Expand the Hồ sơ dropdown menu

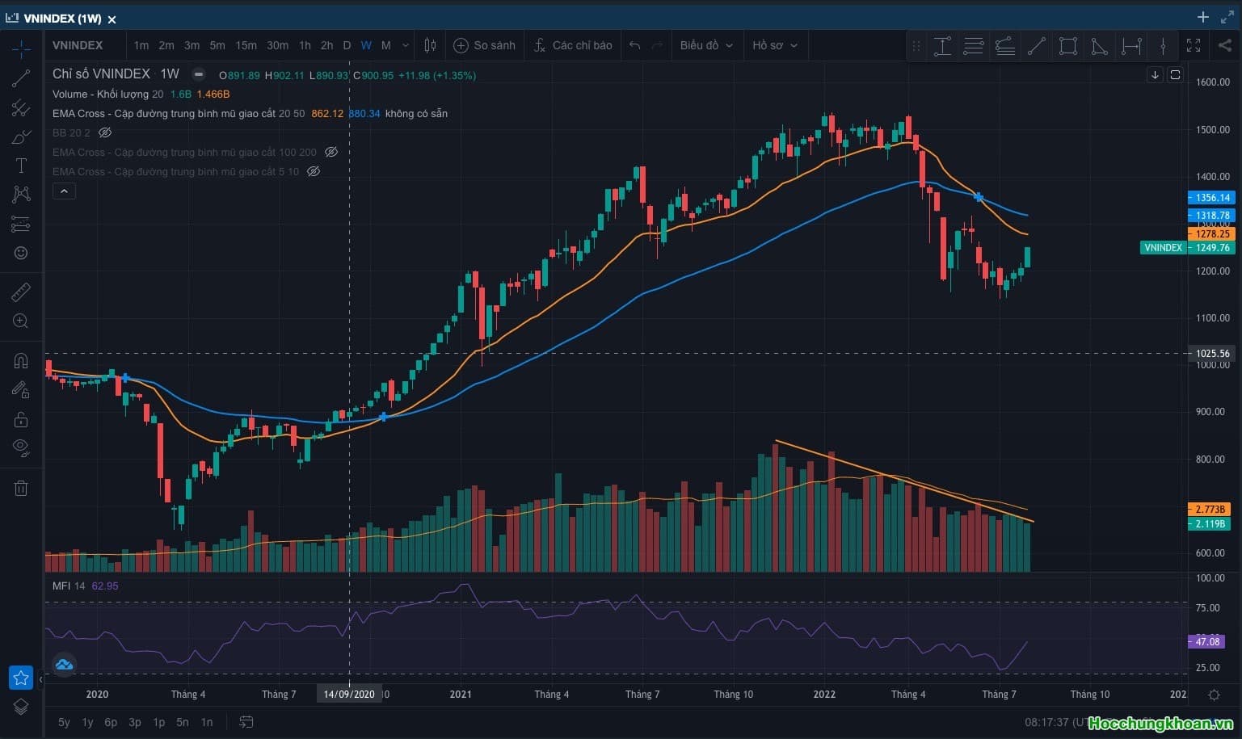click(774, 45)
